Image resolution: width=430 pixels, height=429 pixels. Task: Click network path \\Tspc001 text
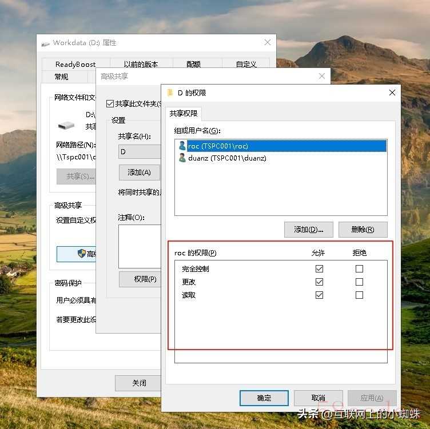76,157
